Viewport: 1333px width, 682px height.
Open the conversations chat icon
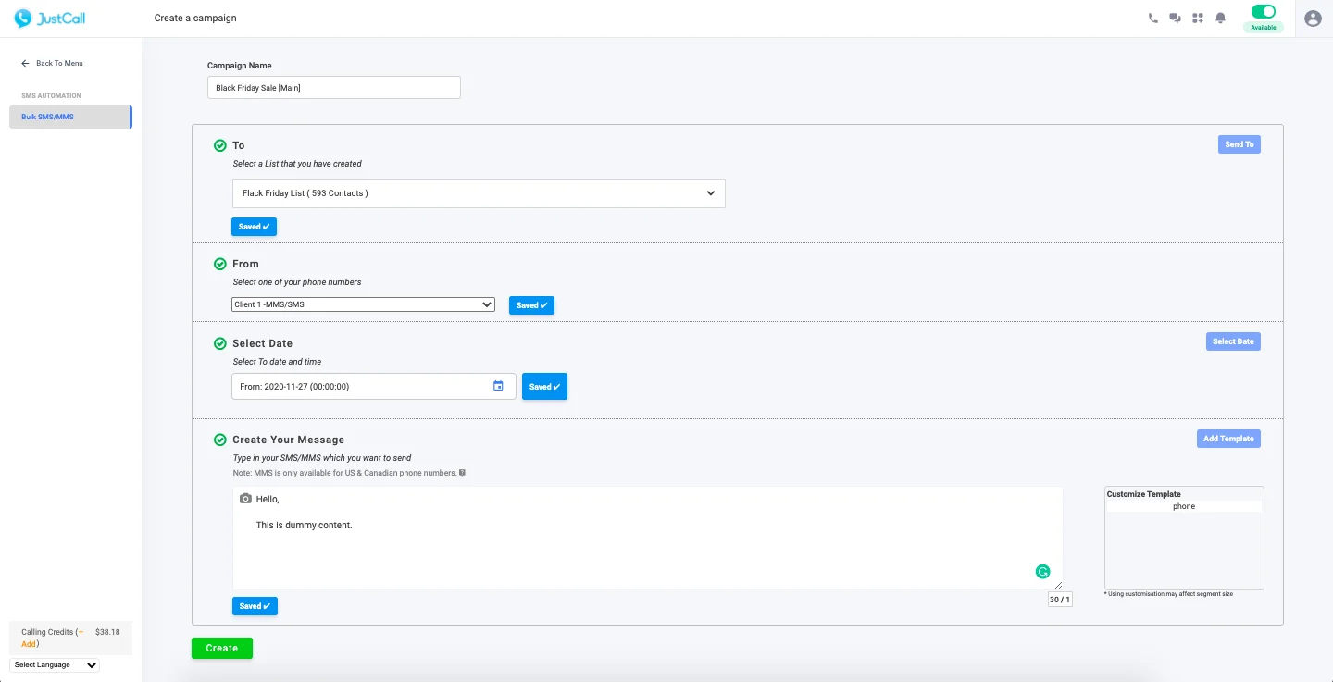coord(1175,18)
